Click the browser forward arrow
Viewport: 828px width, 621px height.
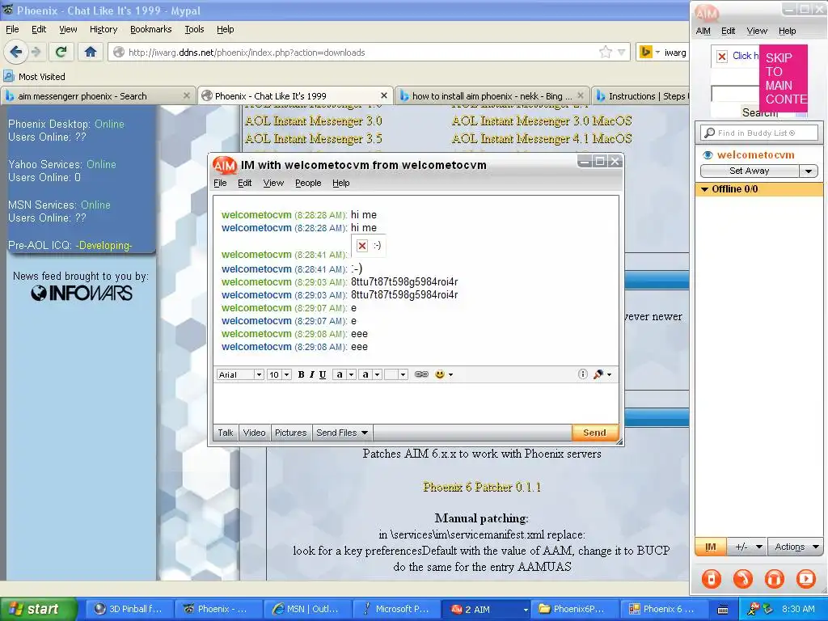coord(36,52)
